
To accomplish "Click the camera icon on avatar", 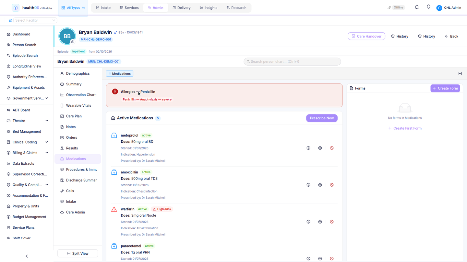I will point(73,42).
